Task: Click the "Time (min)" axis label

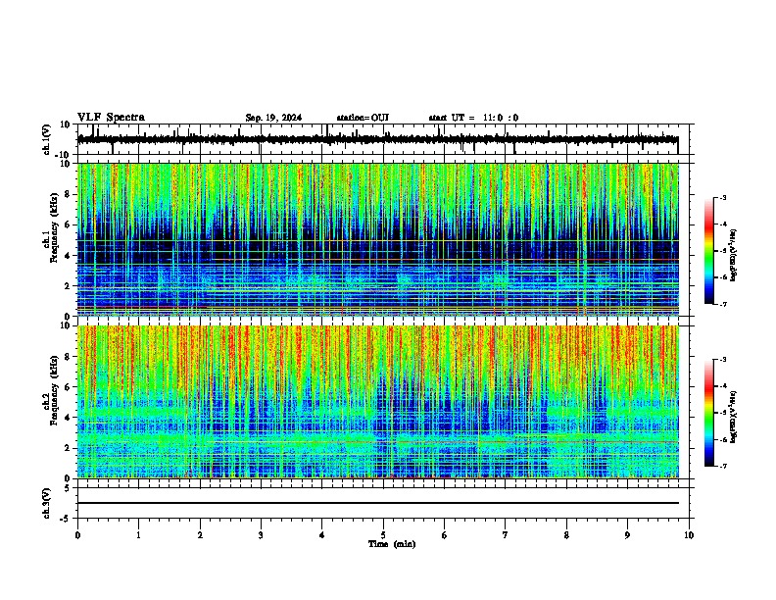Action: 392,544
